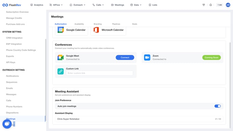Switch to the Pipelines tab
The width and height of the screenshot is (233, 131).
116,24
